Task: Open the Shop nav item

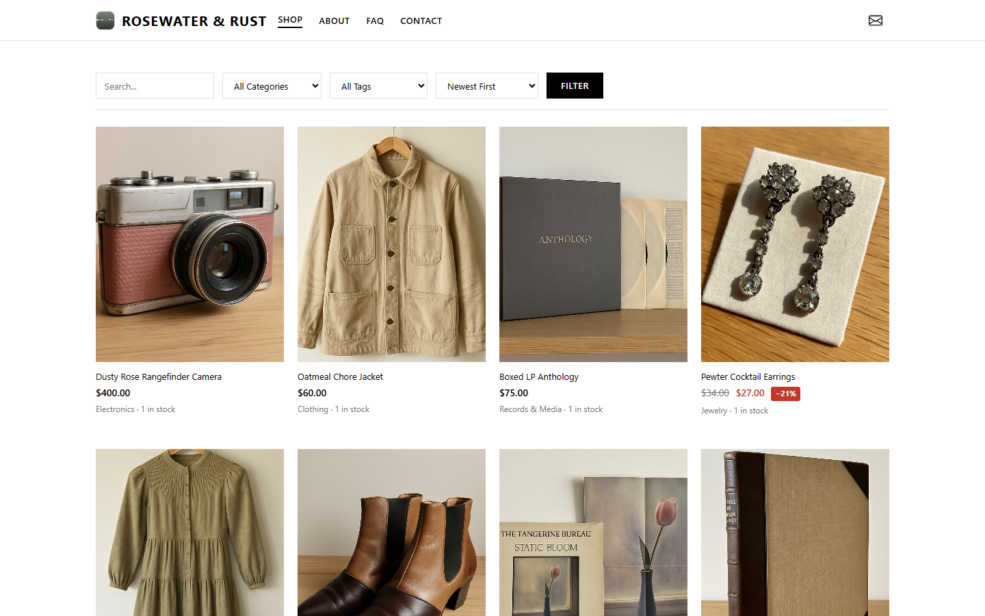Action: tap(290, 20)
